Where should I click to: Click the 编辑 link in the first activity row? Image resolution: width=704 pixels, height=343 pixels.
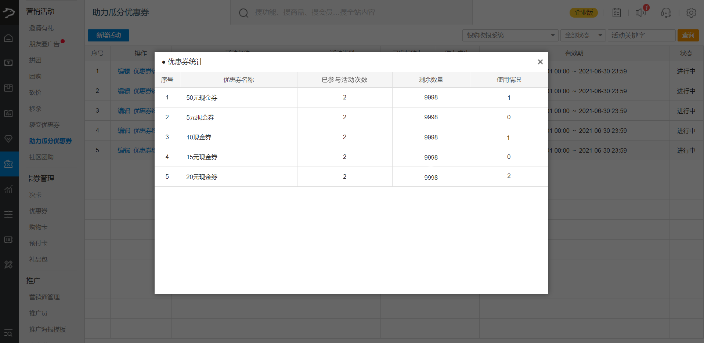[x=123, y=71]
